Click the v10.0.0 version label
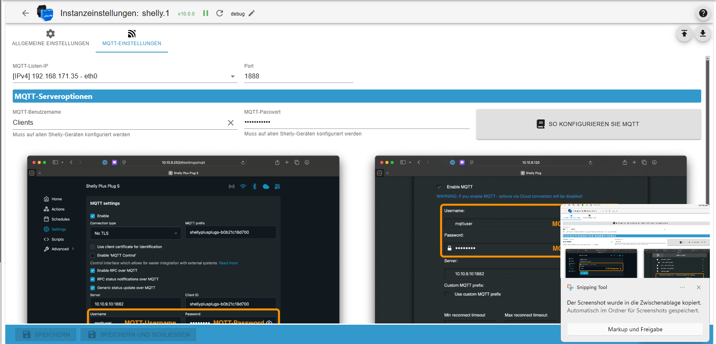The height and width of the screenshot is (344, 716). click(186, 14)
